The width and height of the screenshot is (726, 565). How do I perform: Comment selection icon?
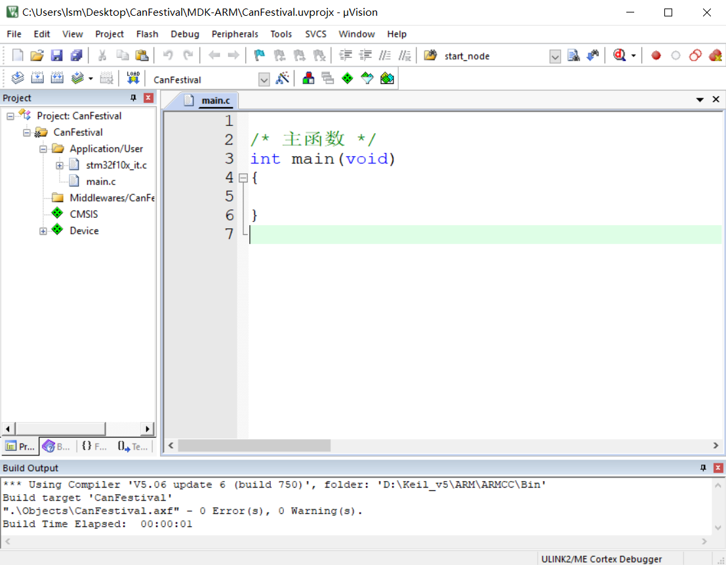385,56
